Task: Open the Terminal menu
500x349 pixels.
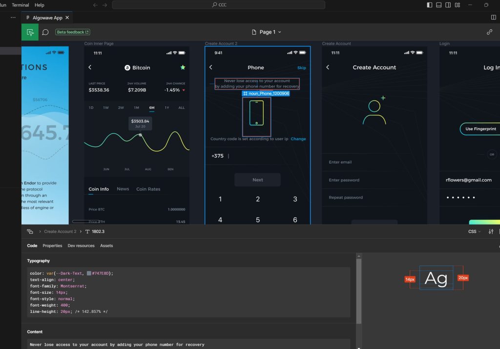Action: tap(21, 5)
